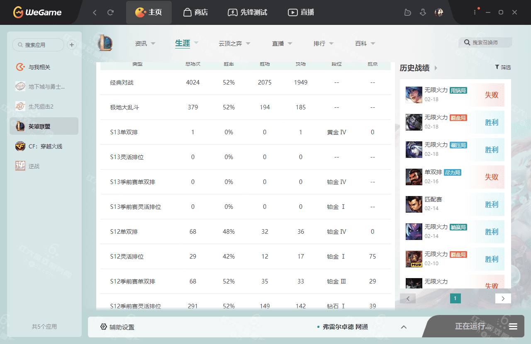The height and width of the screenshot is (344, 531).
Task: Click the mascot message icon in title bar
Action: 407,12
